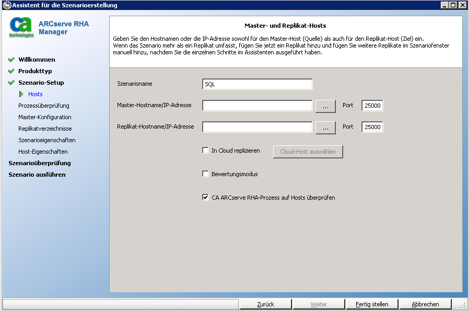The height and width of the screenshot is (311, 469).
Task: Click the Szenarioname input field
Action: (x=257, y=84)
